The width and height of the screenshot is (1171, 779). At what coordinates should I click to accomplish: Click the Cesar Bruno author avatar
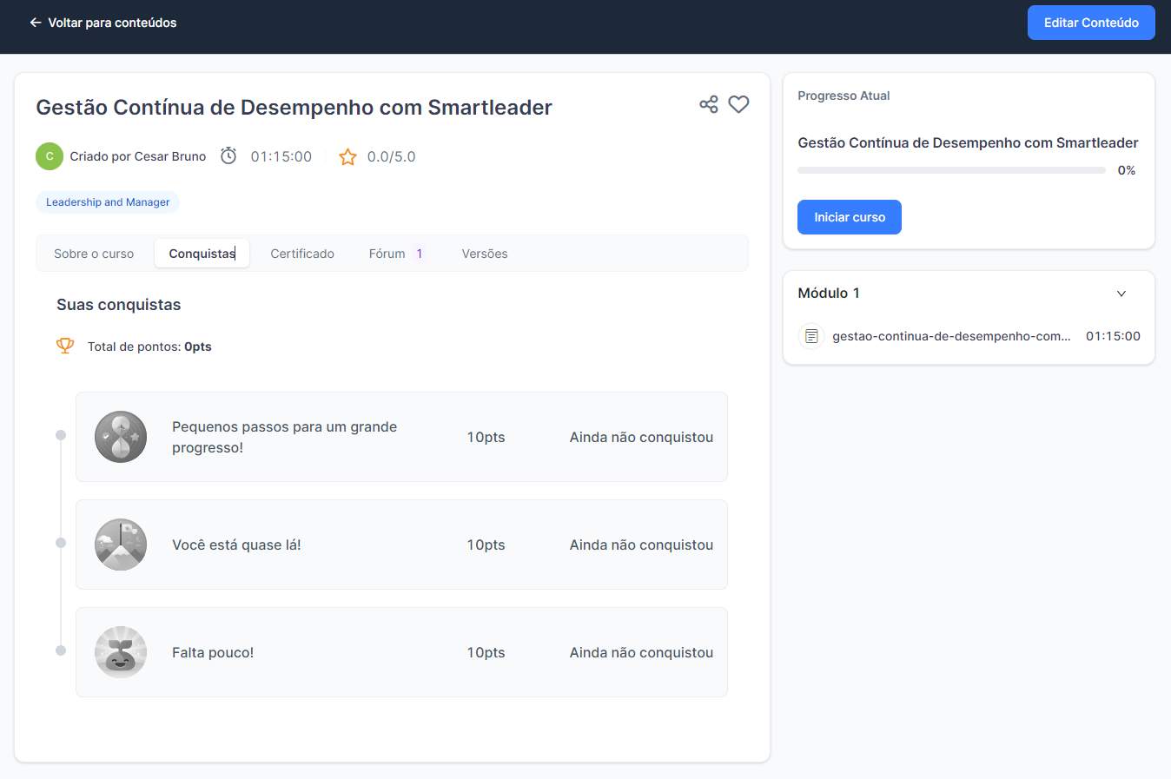50,156
